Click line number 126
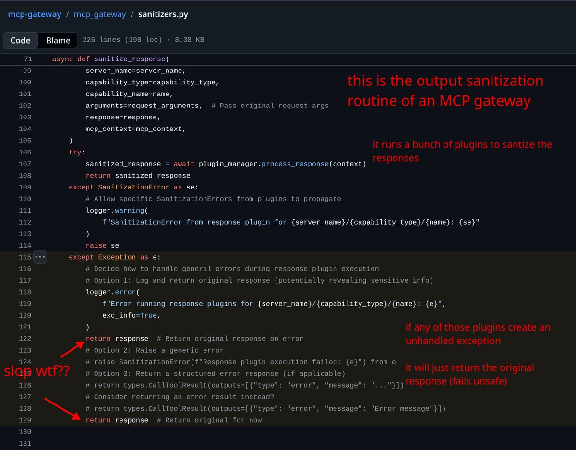The height and width of the screenshot is (450, 576). click(25, 385)
